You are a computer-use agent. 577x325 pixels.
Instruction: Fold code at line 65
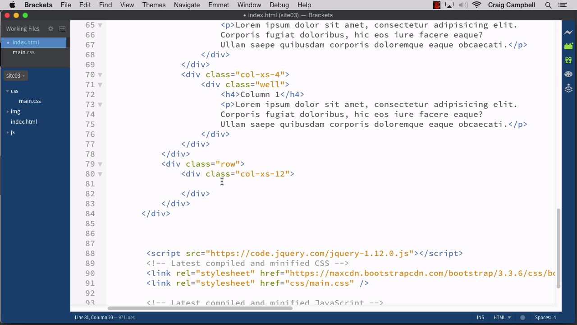click(100, 25)
